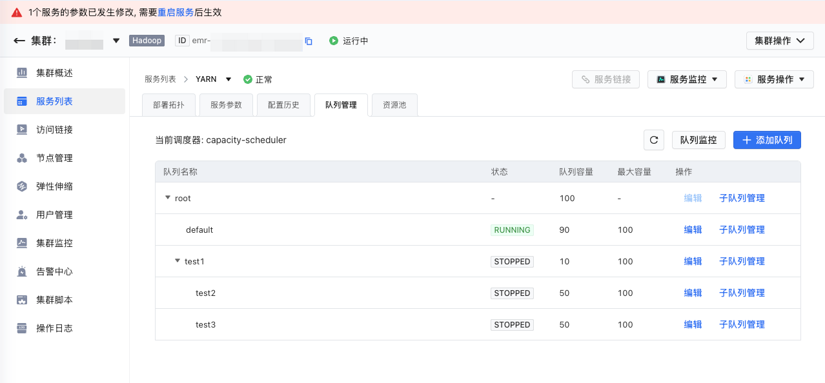825x383 pixels.
Task: Collapse the test1 queue row
Action: pyautogui.click(x=178, y=261)
